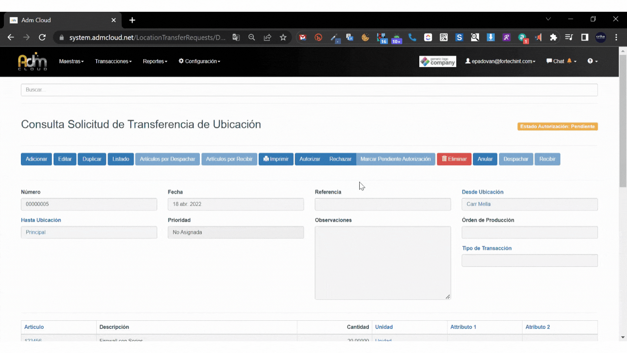Follow the Hasta Ubicación link label
The width and height of the screenshot is (627, 353).
[41, 220]
